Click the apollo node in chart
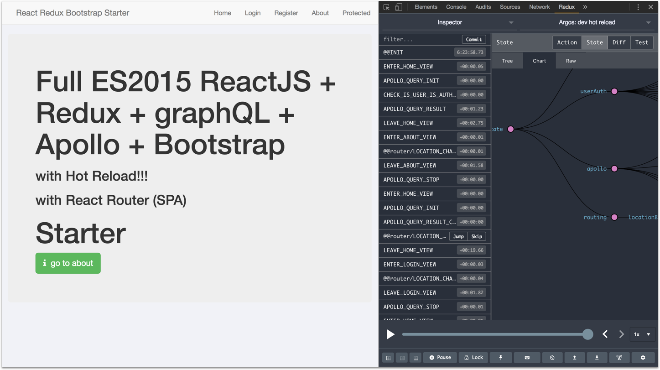Image resolution: width=660 pixels, height=370 pixels. pos(614,169)
